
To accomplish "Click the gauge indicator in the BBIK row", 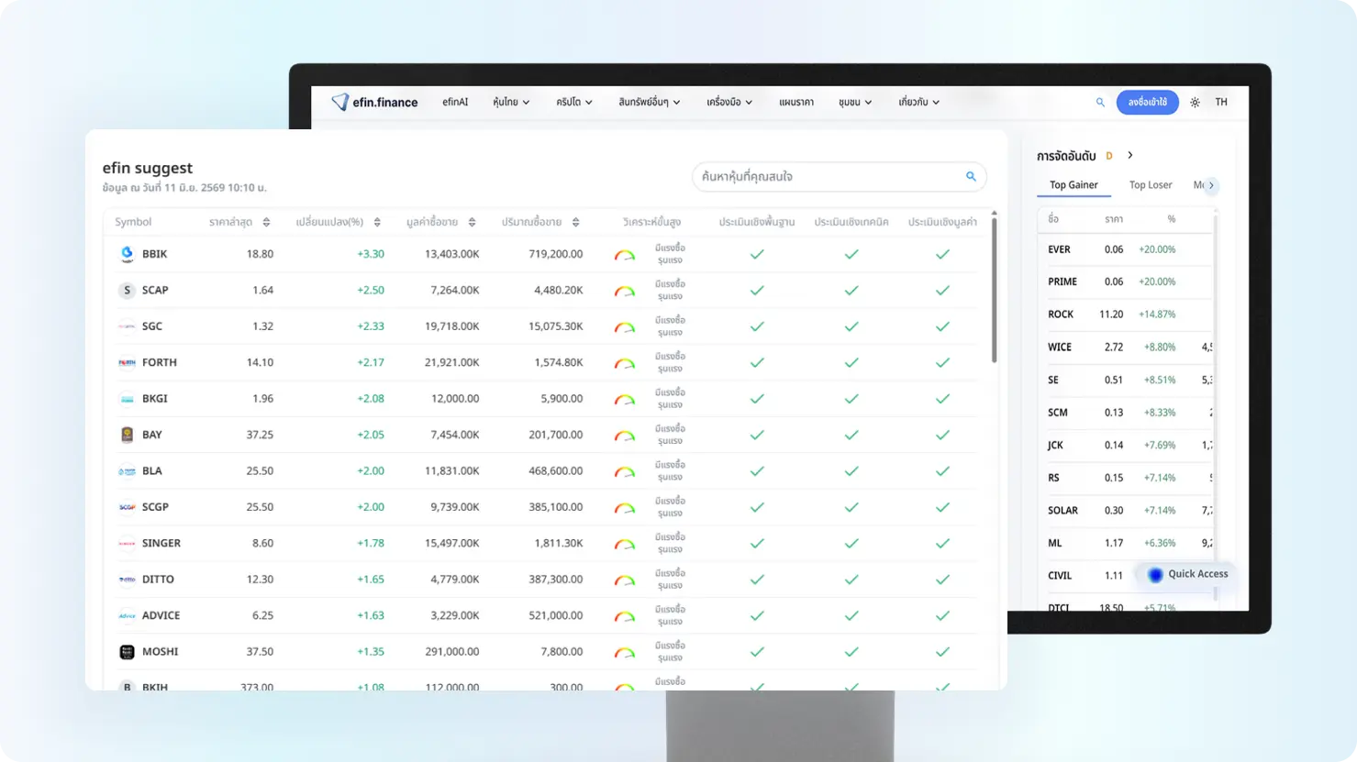I will coord(625,255).
